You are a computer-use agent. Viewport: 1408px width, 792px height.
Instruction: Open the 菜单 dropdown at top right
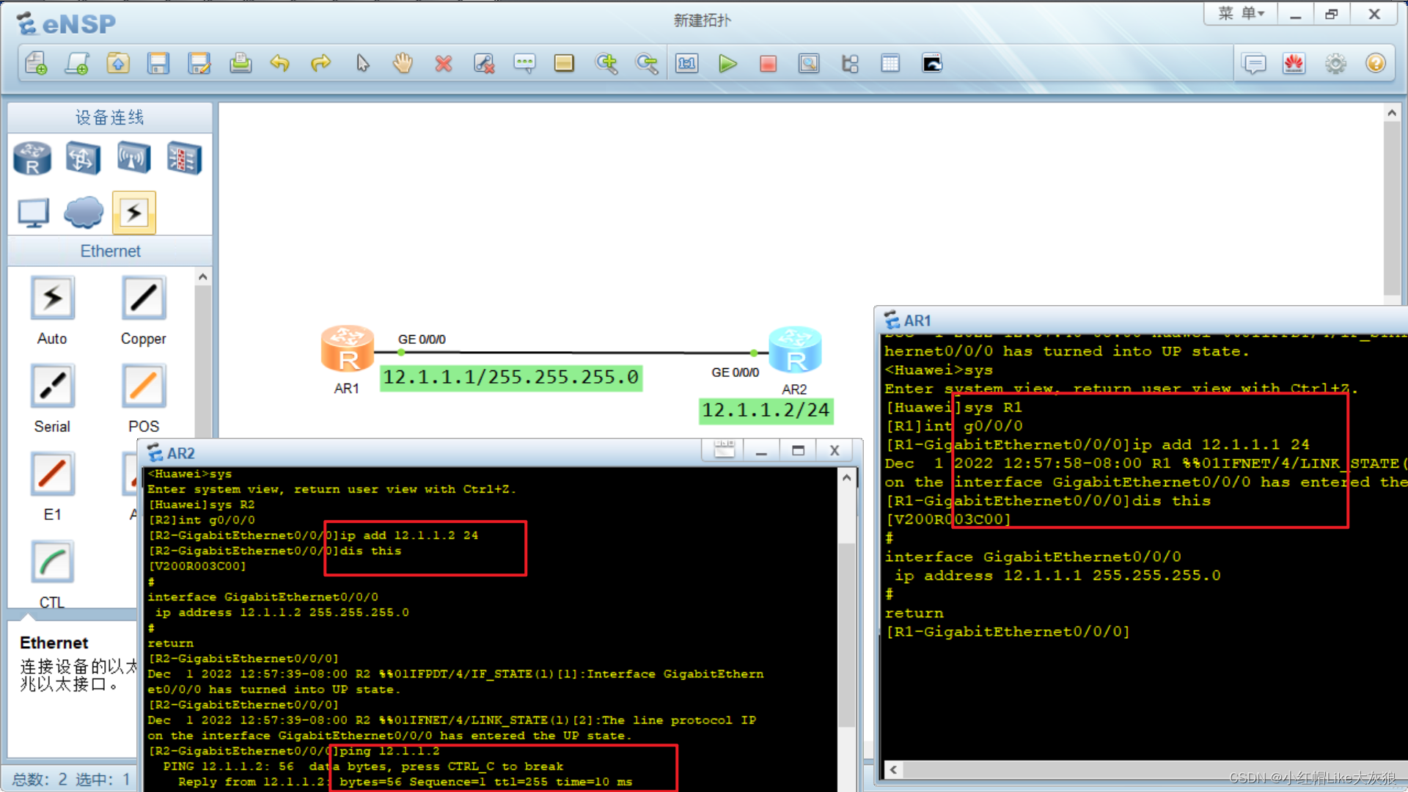tap(1239, 13)
